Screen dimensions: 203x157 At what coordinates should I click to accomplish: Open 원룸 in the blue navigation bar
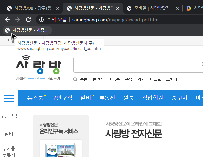129,98
